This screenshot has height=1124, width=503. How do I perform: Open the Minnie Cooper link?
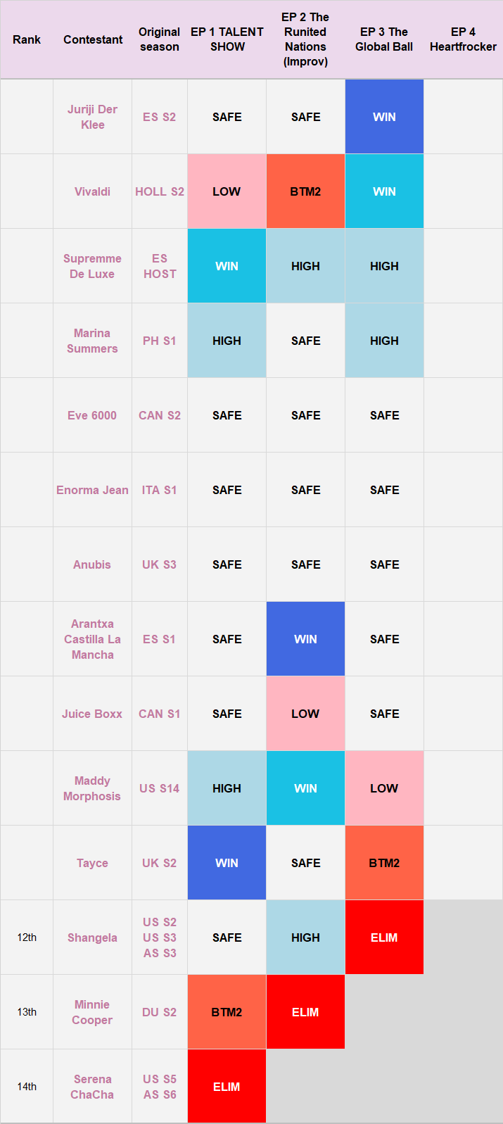92,1012
